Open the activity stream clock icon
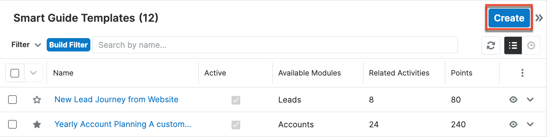This screenshot has height=137, width=547. coord(531,45)
